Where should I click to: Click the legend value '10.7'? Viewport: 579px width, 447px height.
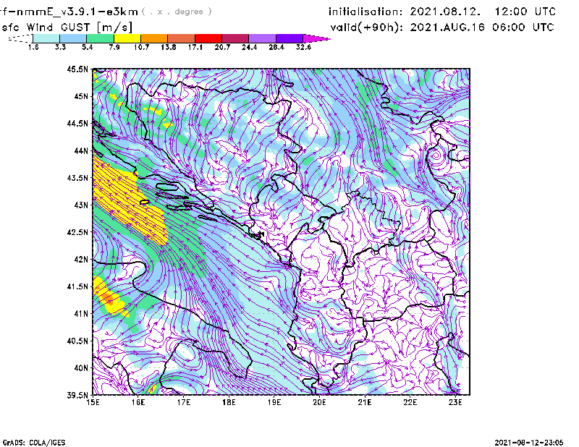141,47
